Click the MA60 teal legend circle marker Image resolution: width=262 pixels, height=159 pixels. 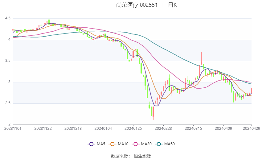coord(158,144)
